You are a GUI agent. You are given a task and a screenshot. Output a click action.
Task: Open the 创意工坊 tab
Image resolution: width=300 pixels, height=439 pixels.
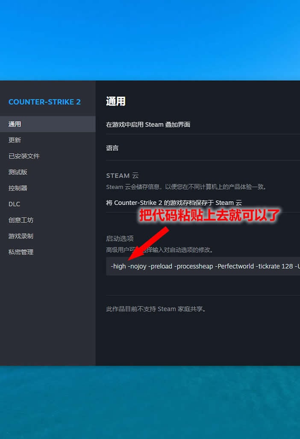(21, 220)
